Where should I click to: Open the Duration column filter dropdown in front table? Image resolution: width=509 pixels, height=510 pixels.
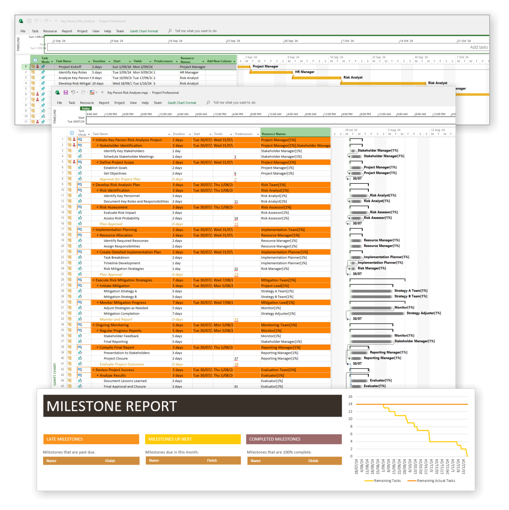(x=189, y=134)
